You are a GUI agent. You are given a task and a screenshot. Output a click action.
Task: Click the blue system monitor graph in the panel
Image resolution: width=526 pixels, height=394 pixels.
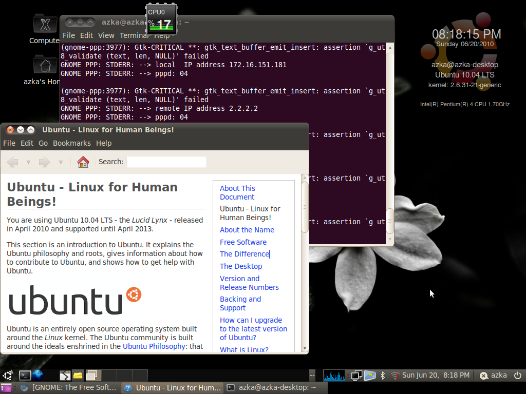click(334, 375)
